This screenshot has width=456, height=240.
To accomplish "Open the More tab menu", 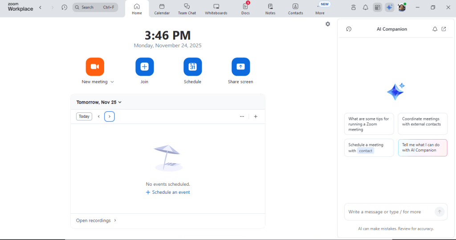I will 320,9.
